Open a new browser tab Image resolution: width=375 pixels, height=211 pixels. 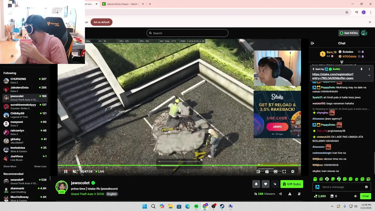point(150,4)
